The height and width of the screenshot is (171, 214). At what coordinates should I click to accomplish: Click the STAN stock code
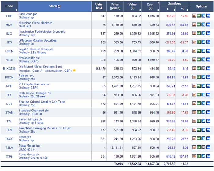(9, 112)
